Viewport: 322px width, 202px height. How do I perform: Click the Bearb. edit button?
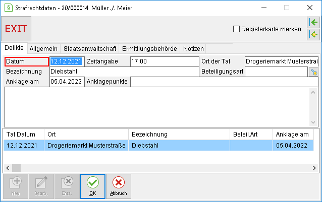click(41, 186)
